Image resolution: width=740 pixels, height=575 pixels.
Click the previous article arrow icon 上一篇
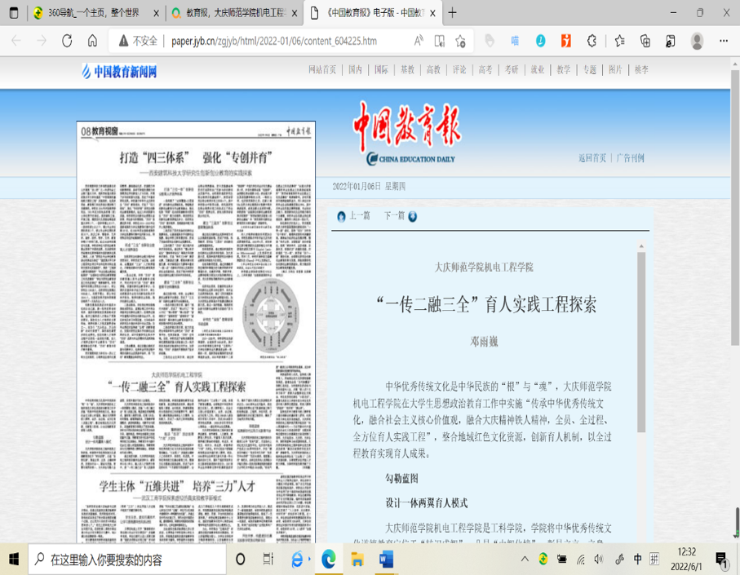pyautogui.click(x=341, y=216)
